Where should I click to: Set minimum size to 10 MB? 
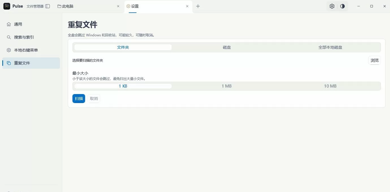point(330,86)
